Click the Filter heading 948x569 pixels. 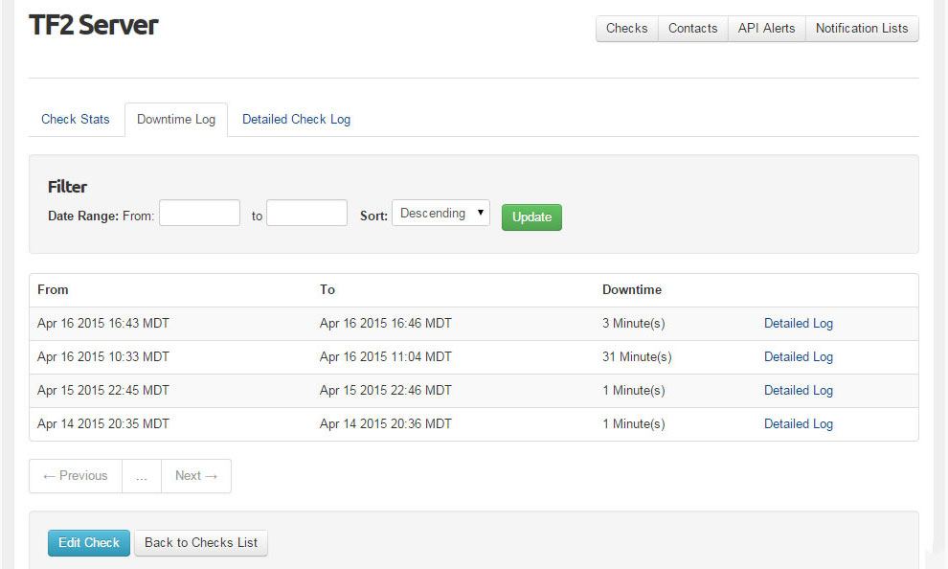[67, 187]
